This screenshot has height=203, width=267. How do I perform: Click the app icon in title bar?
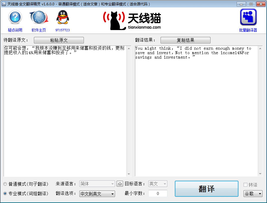(x=4, y=4)
